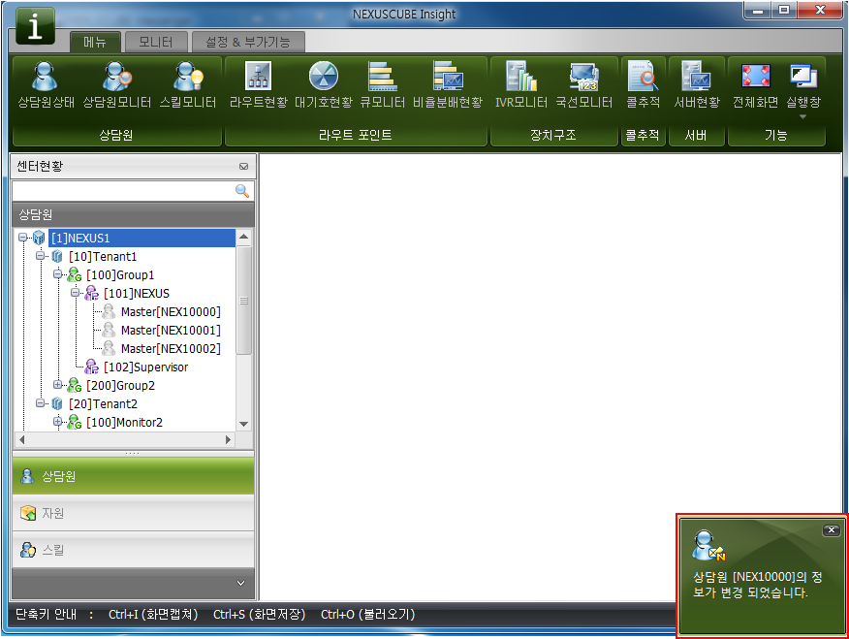Select [10]Tenant1 in the tree
Screen dimensions: 849x639
coord(103,256)
